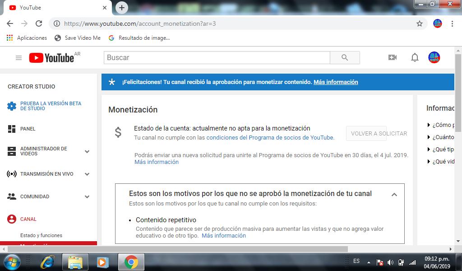Open the network signal tray icon
The width and height of the screenshot is (462, 271).
412,262
